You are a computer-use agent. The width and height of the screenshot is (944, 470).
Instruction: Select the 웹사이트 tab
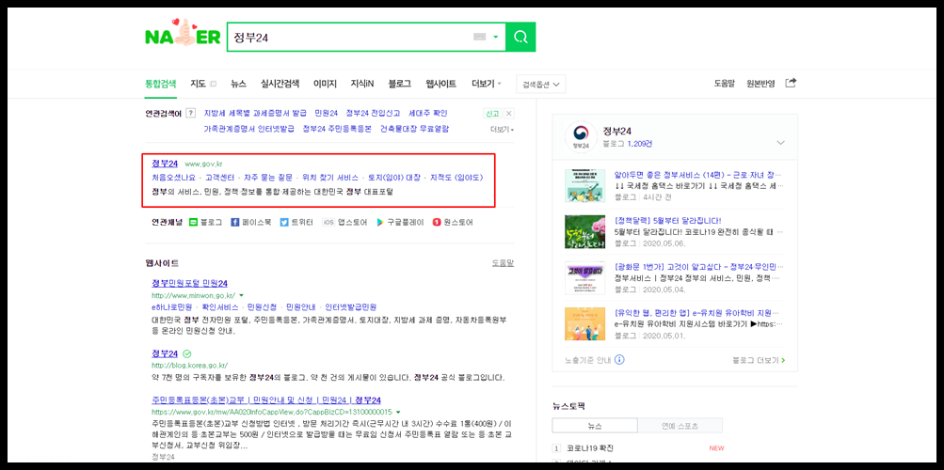click(x=440, y=84)
